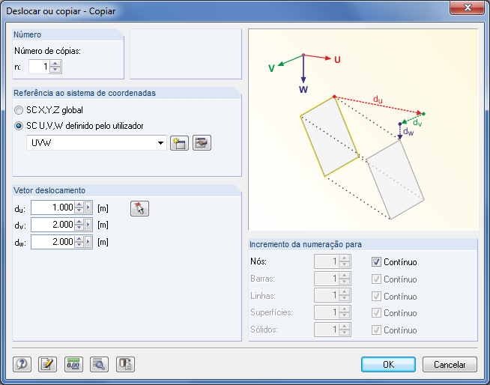Image resolution: width=490 pixels, height=385 pixels.
Task: Increase dw value with up arrow
Action: click(79, 239)
